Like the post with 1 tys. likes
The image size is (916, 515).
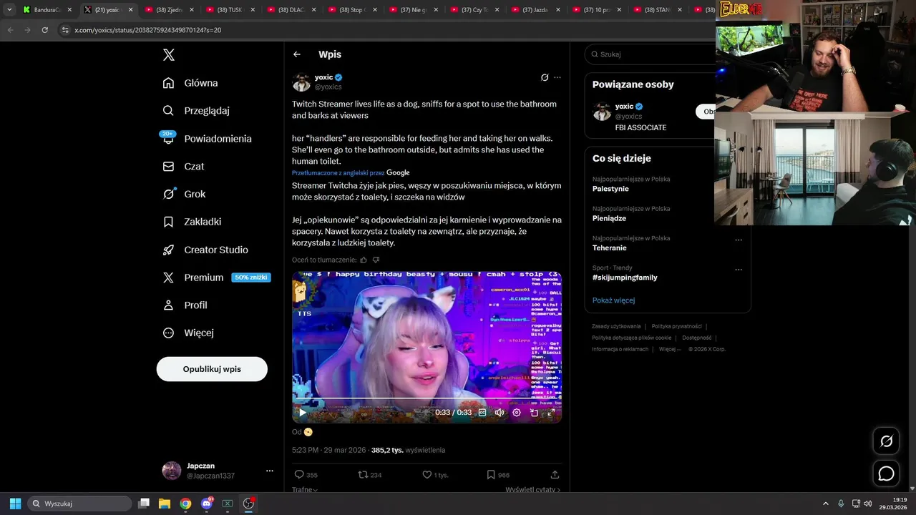tap(435, 475)
